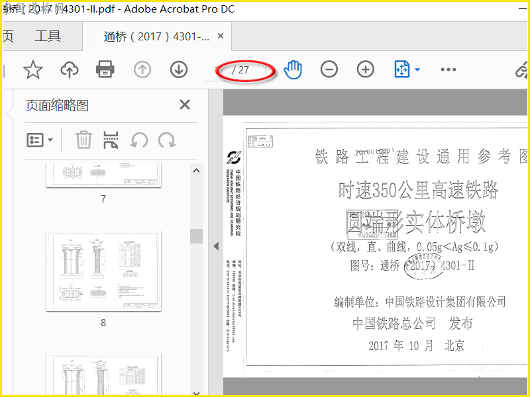Image resolution: width=530 pixels, height=397 pixels.
Task: Select the thumbnail below page 8
Action: (x=103, y=375)
